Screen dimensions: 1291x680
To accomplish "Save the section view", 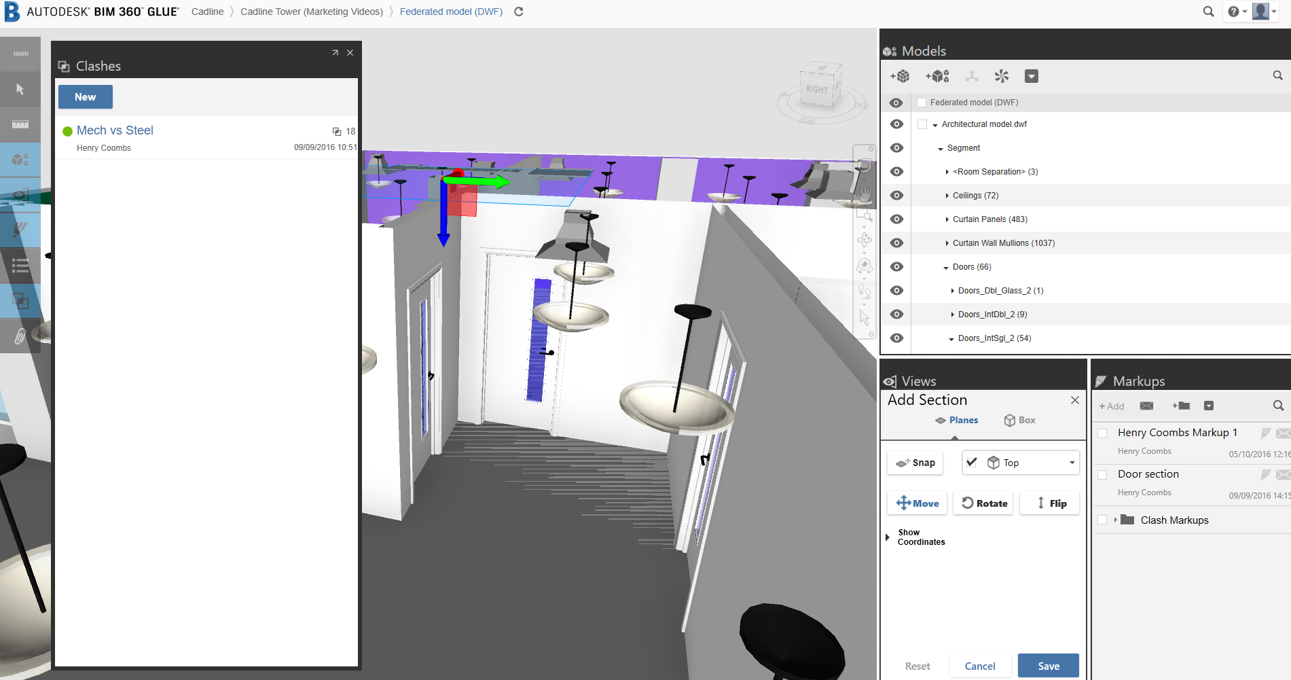I will (1049, 666).
